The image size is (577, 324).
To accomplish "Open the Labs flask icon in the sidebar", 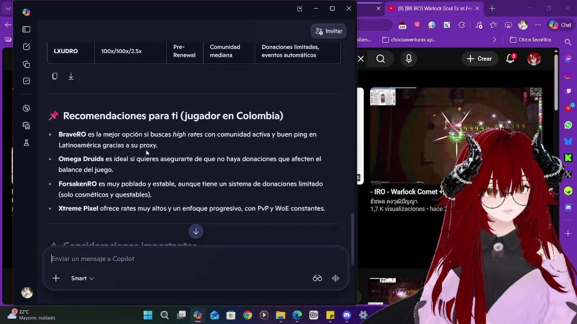I will pos(26,143).
